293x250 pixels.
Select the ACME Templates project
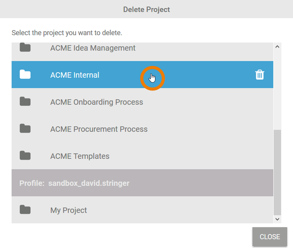point(80,156)
